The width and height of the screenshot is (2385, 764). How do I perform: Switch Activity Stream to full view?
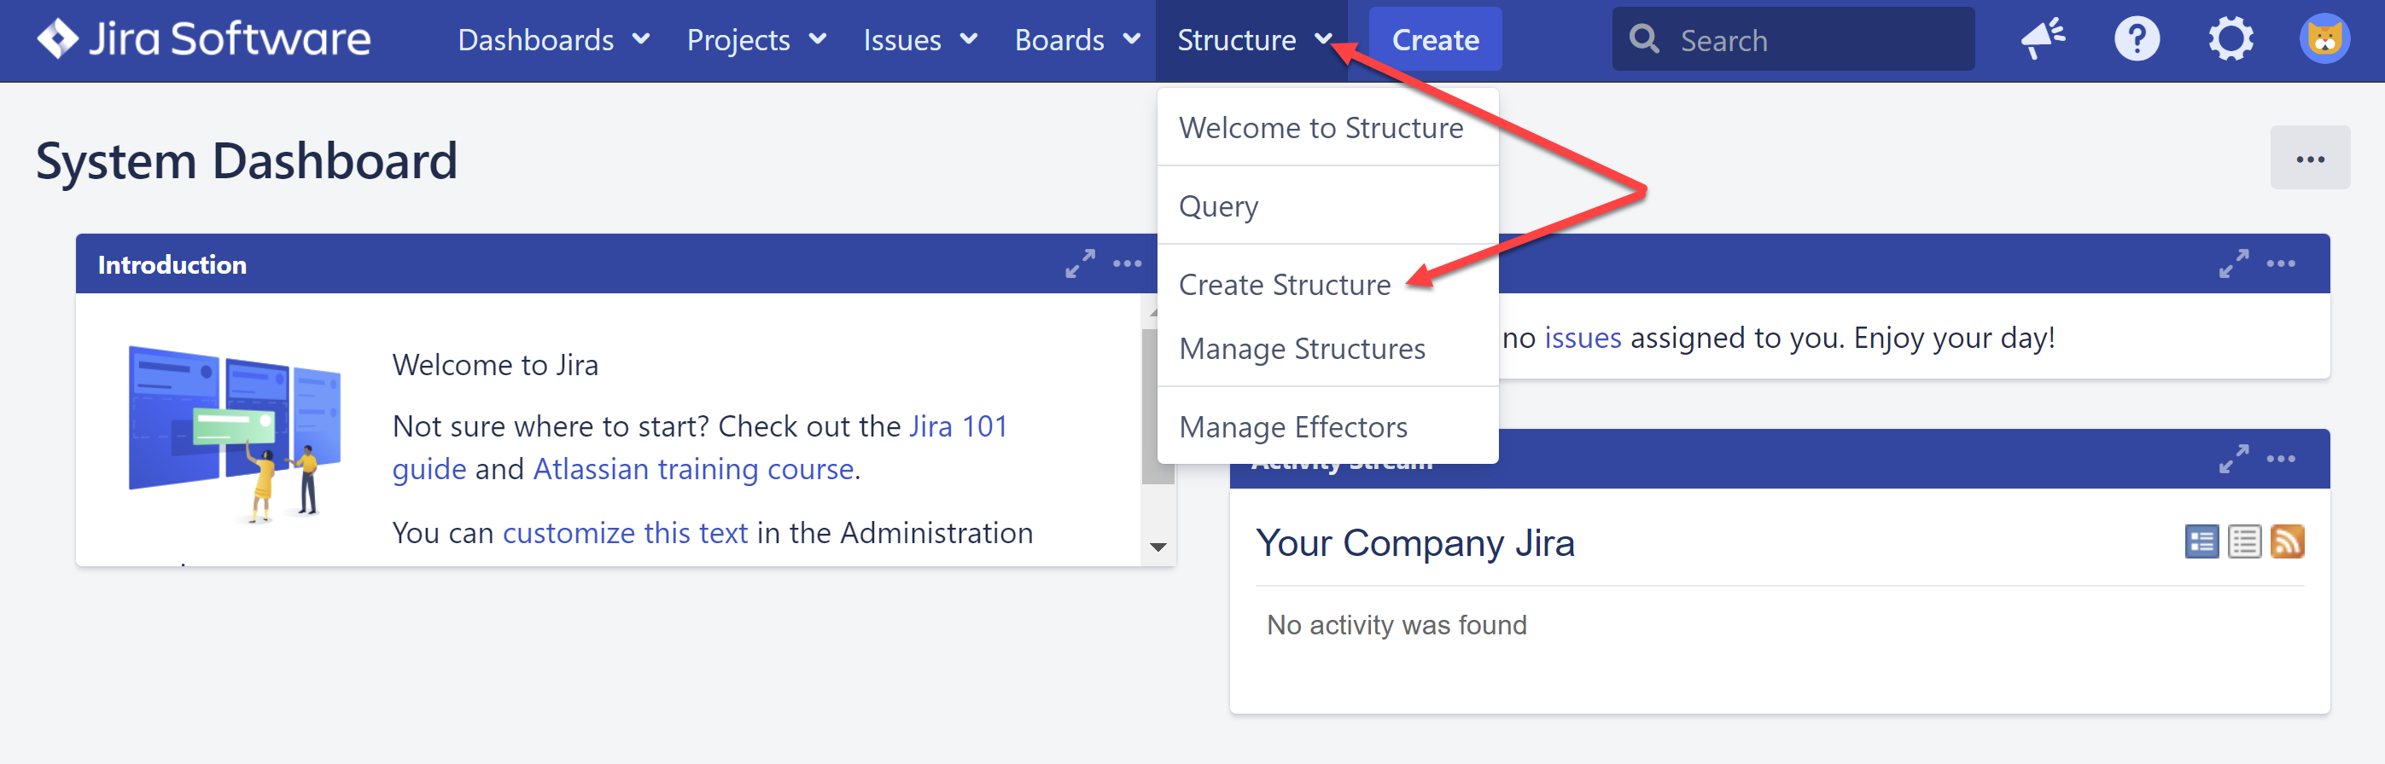2201,542
